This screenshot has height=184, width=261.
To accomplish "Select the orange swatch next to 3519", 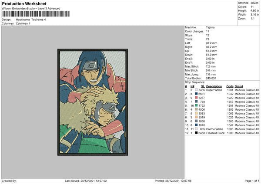I will (196, 117).
